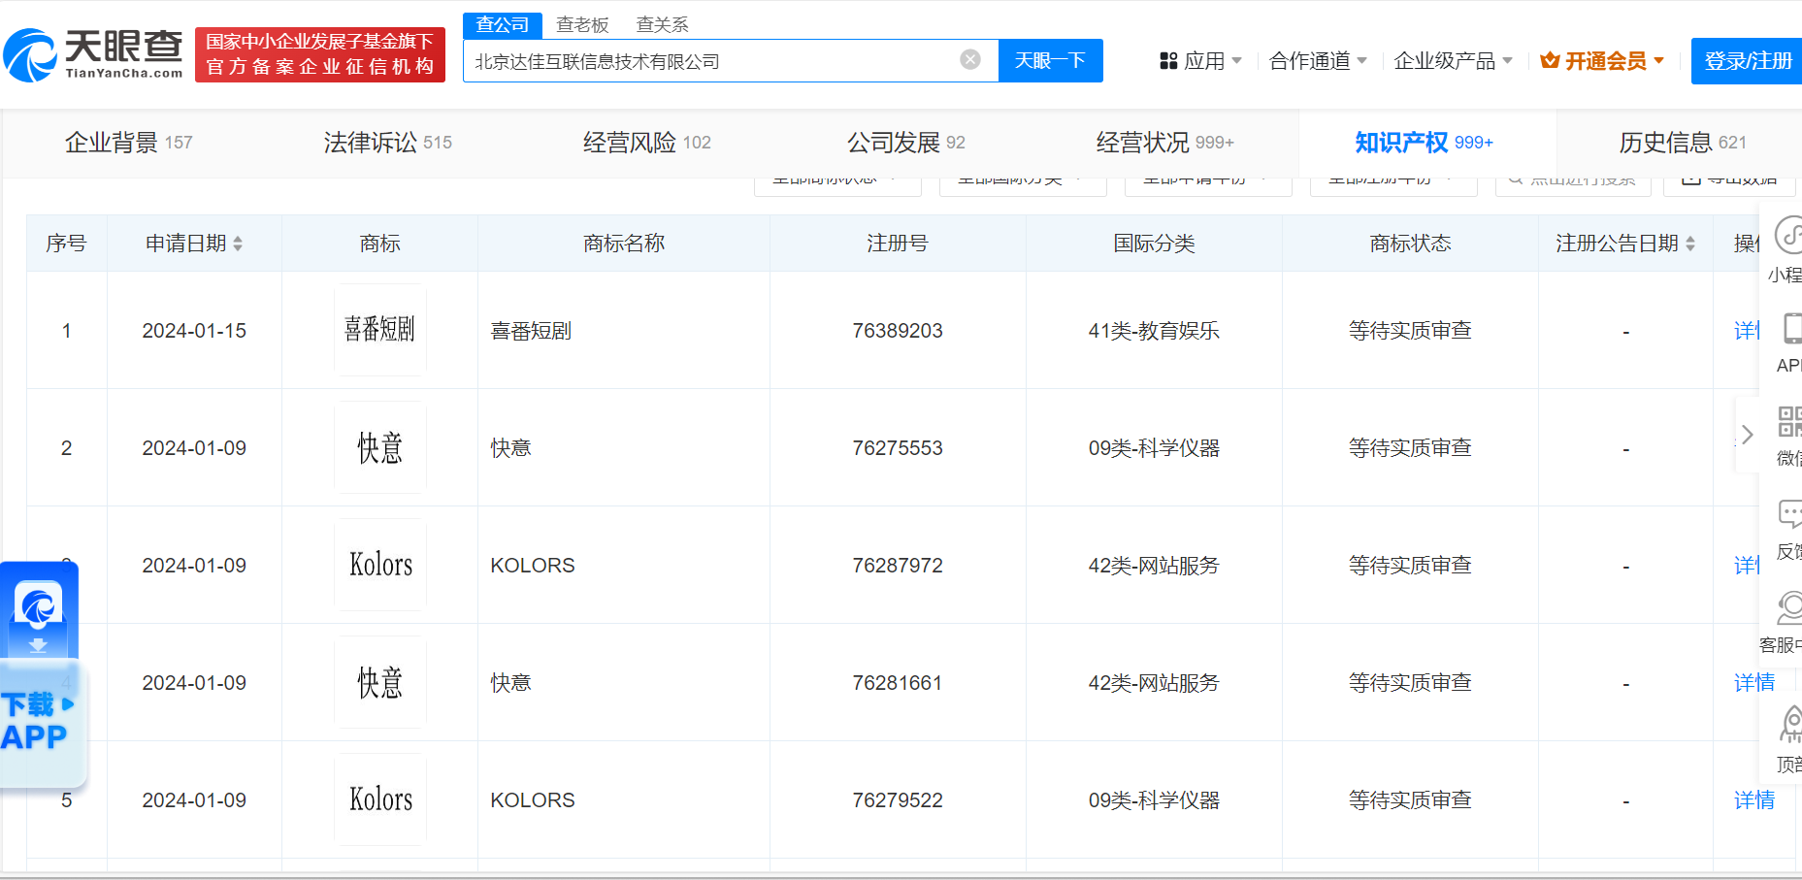Click registration number 76389203
The image size is (1802, 880).
pyautogui.click(x=898, y=331)
